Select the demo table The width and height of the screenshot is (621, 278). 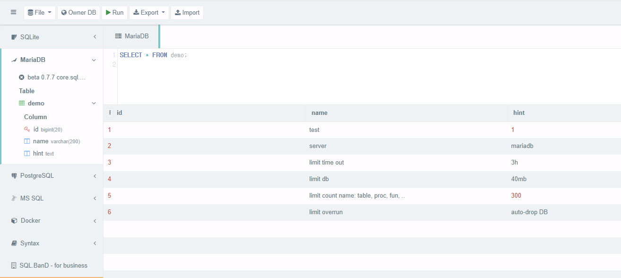coord(36,103)
